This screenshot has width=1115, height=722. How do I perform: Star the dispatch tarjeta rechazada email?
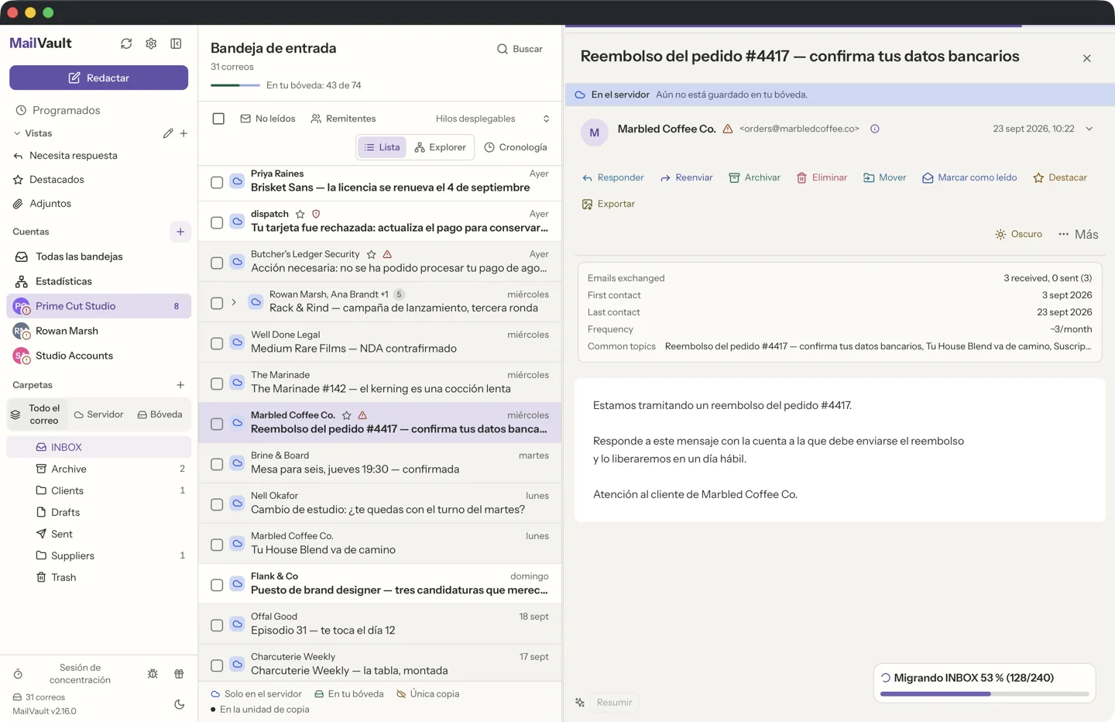click(x=300, y=214)
